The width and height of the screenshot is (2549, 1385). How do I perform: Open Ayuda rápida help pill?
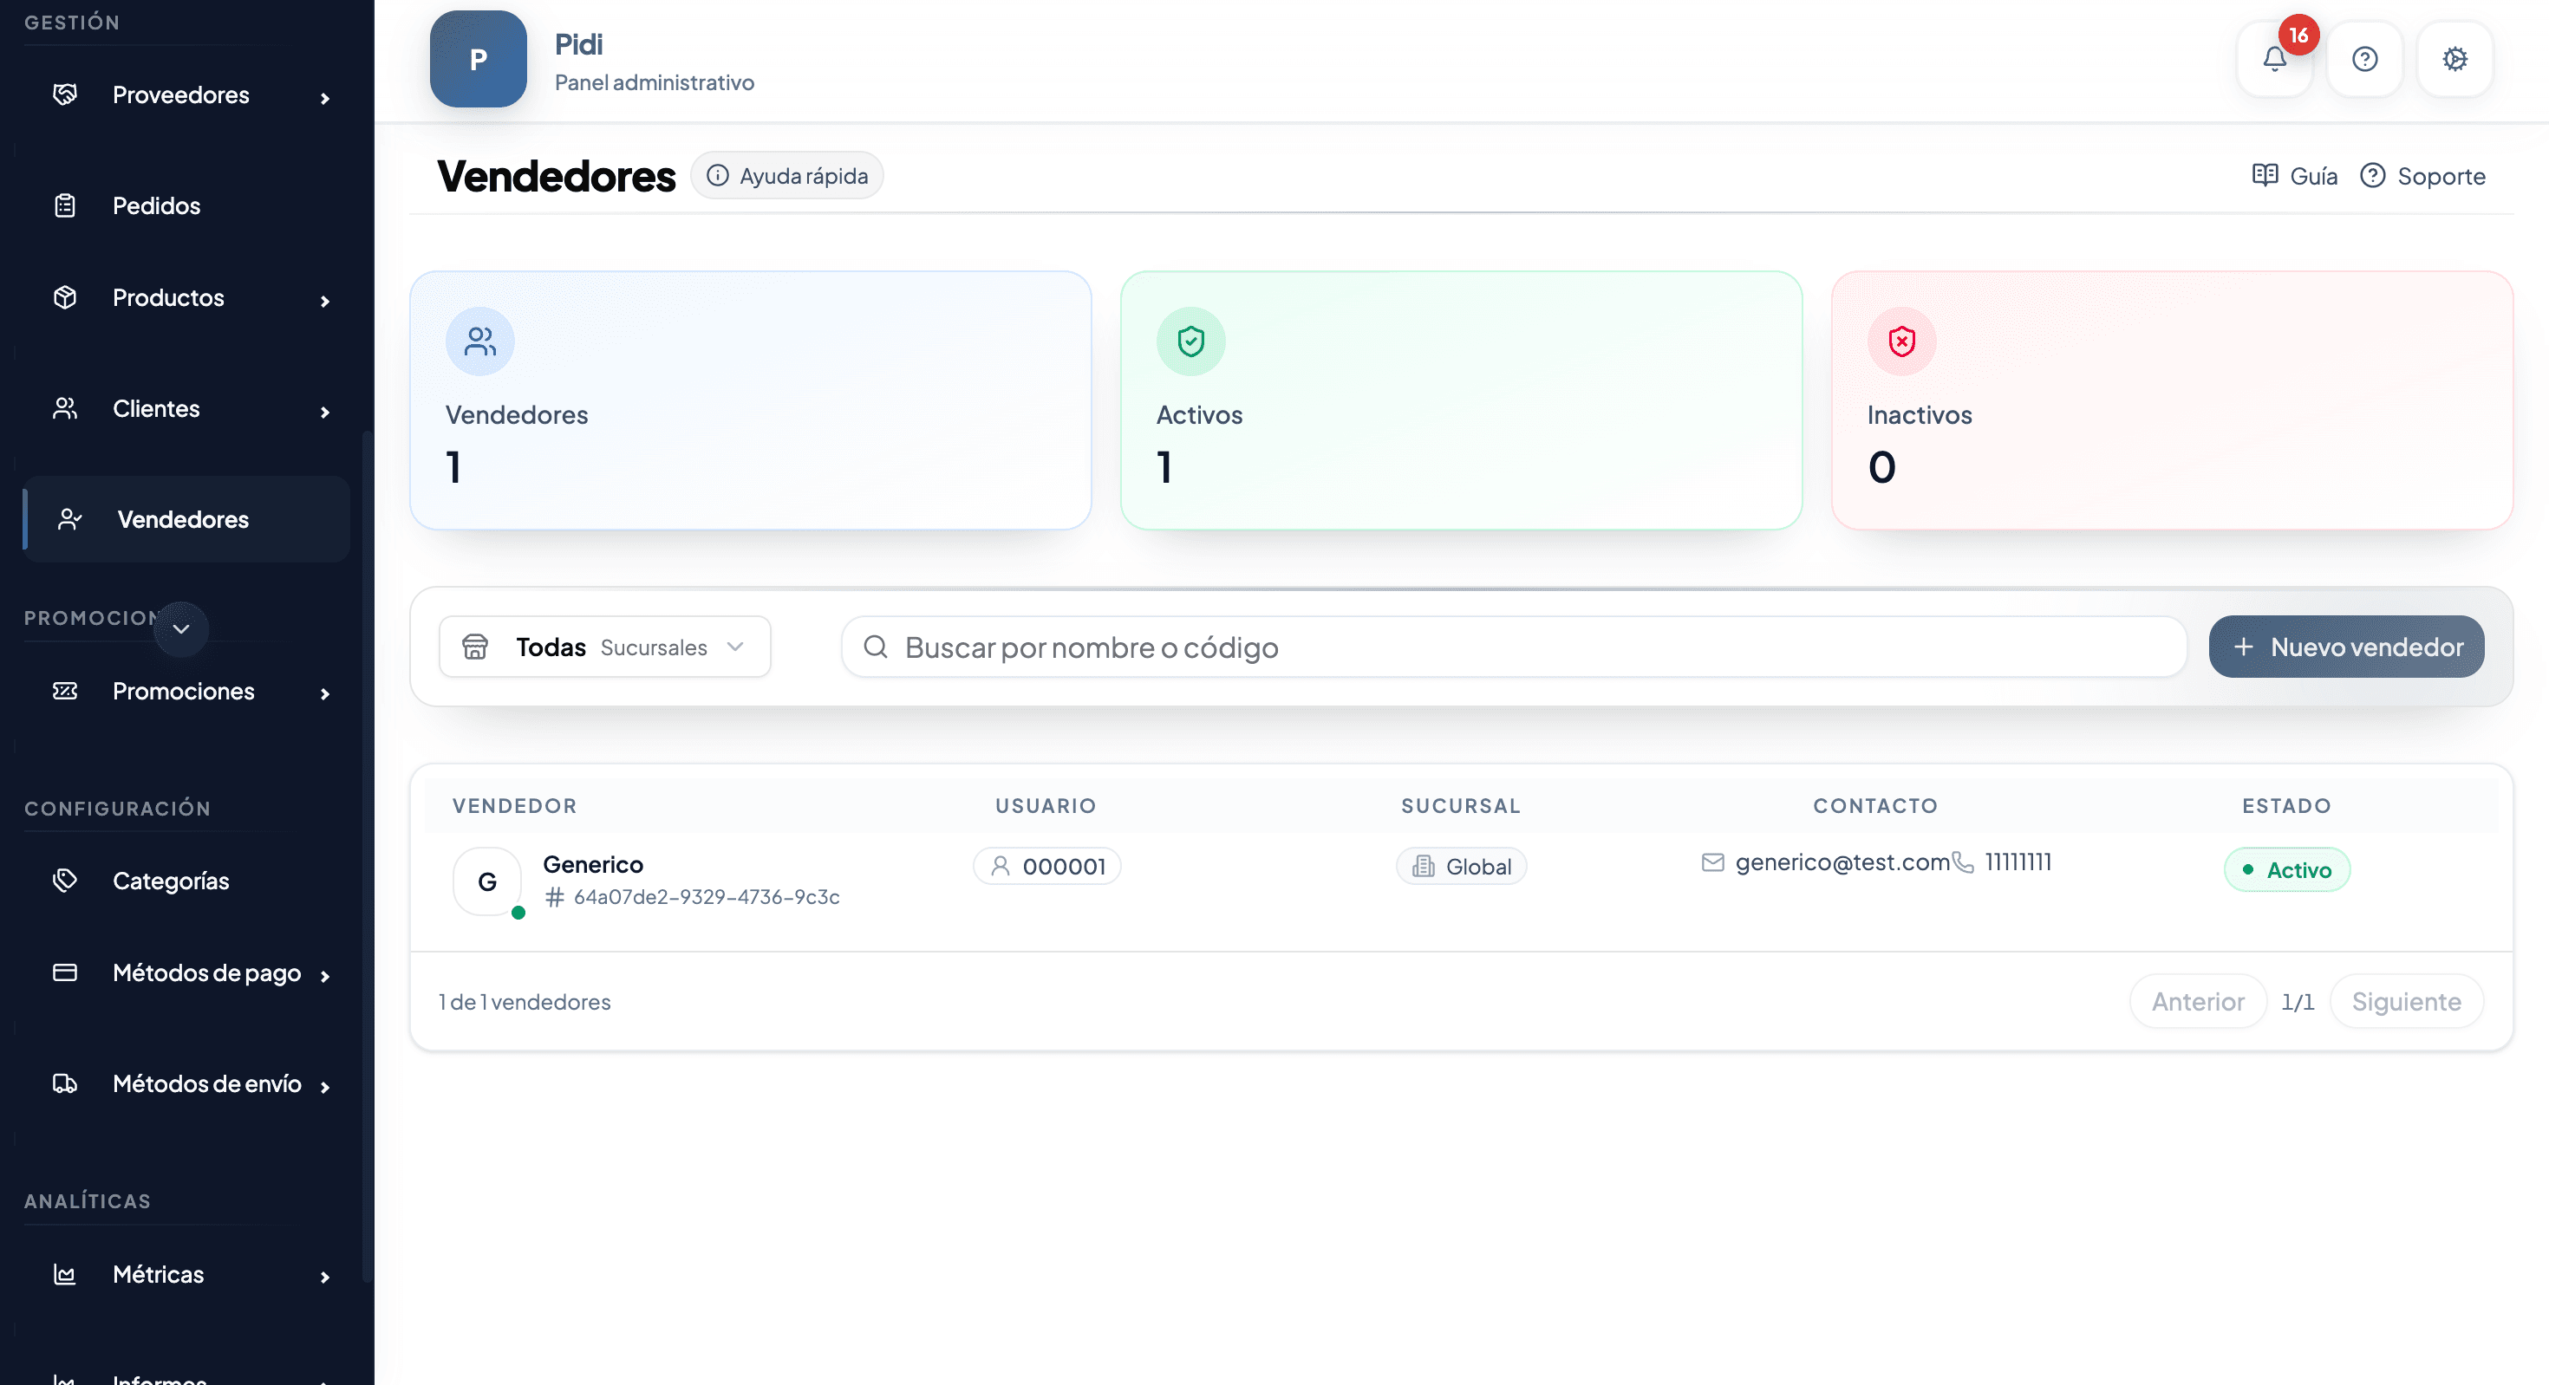pyautogui.click(x=786, y=176)
